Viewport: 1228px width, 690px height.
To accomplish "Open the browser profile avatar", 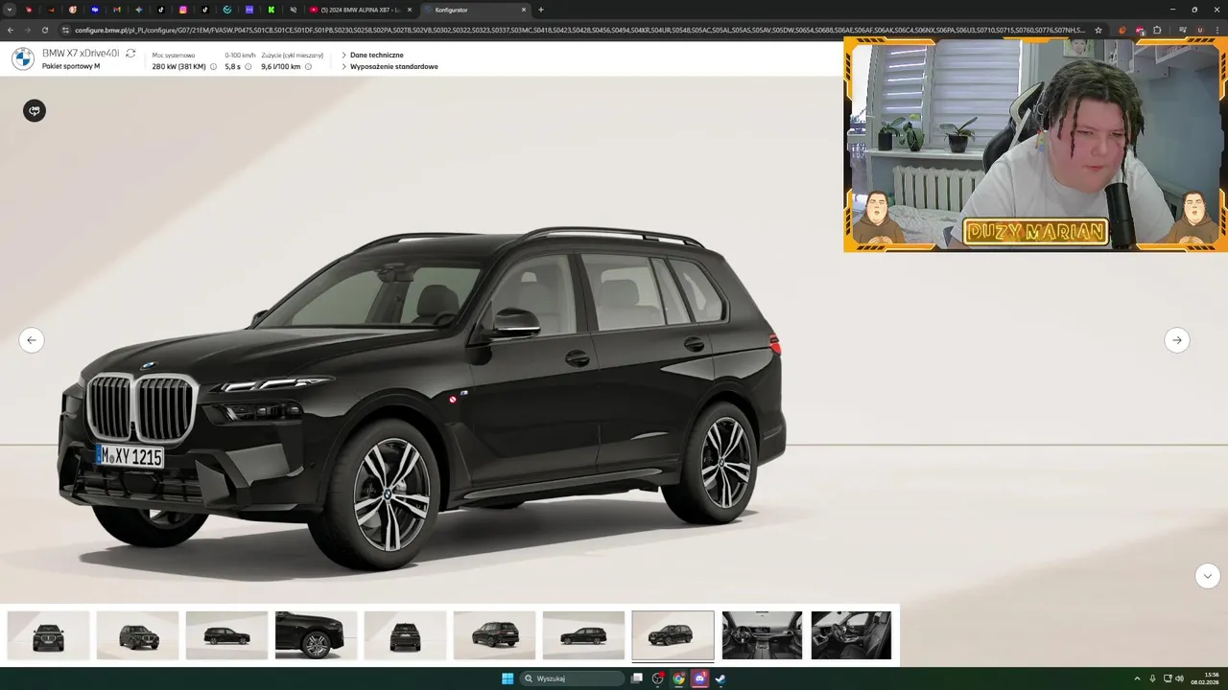I will (1200, 30).
